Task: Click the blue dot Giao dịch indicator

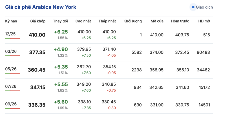Action: (x=193, y=7)
